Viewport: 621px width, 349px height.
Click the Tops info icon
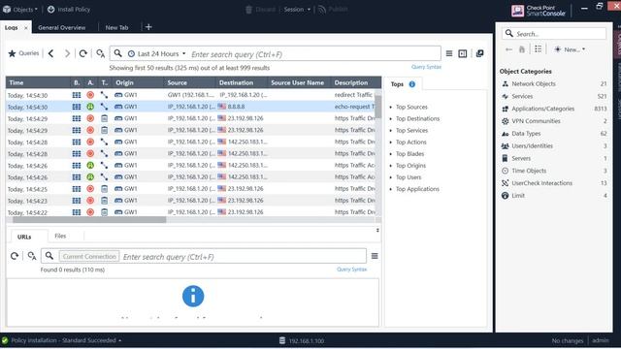pyautogui.click(x=412, y=84)
